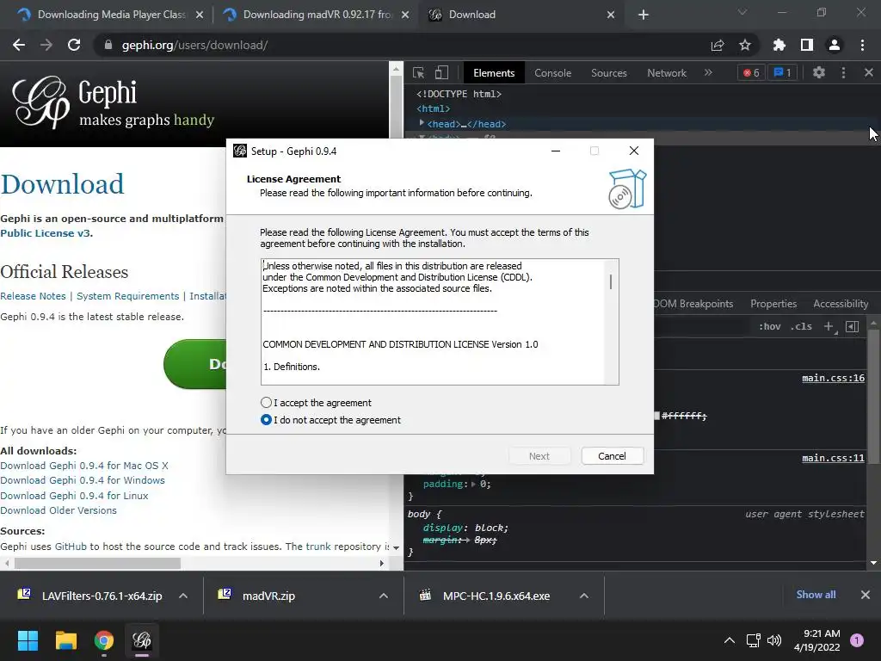Toggle the :hov element state option

(770, 326)
